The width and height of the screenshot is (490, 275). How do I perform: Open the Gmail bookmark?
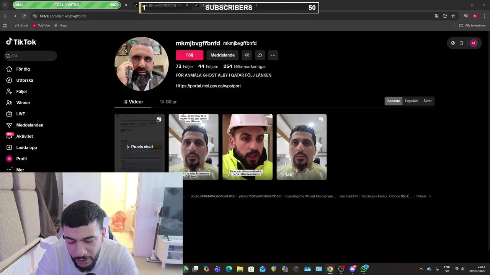[21, 26]
